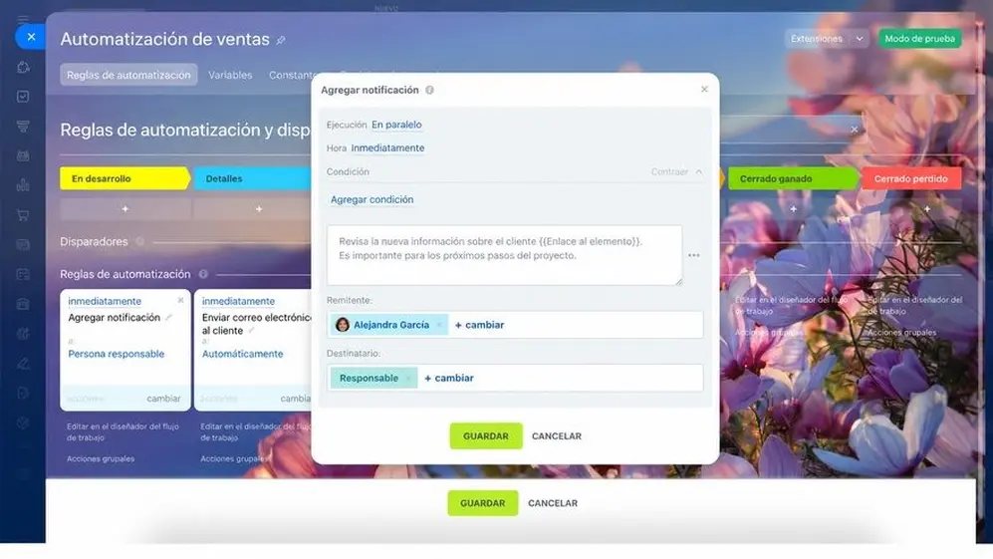Open the CRM funnel icon in left sidebar
This screenshot has width=993, height=559.
(x=23, y=127)
